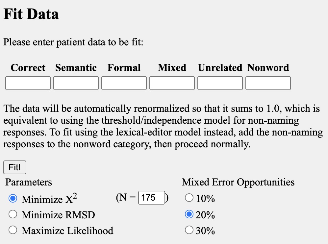The width and height of the screenshot is (328, 244).
Task: Select the 20% mixed error option
Action: [189, 214]
